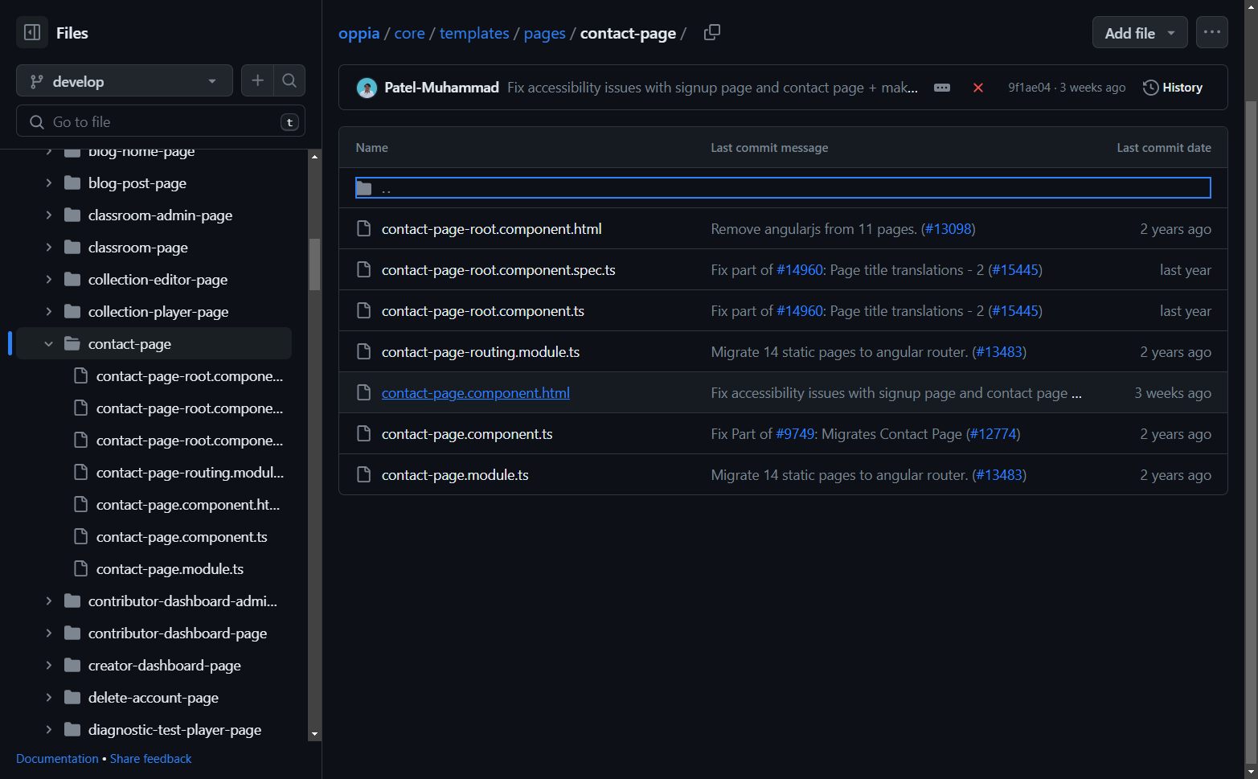This screenshot has width=1258, height=779.
Task: Click the file tree scroll down arrow
Action: (314, 734)
